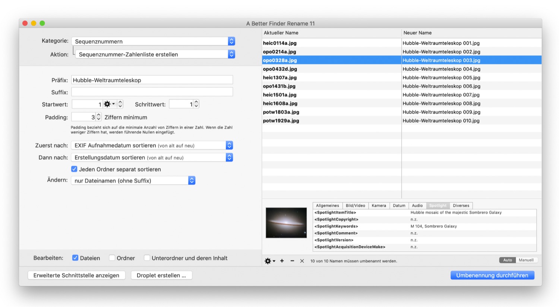The height and width of the screenshot is (307, 559).
Task: Switch preview mode to Auto
Action: [x=508, y=260]
